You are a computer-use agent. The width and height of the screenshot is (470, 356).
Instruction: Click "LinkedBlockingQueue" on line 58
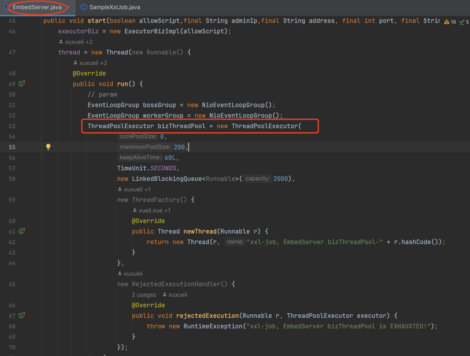coord(167,179)
